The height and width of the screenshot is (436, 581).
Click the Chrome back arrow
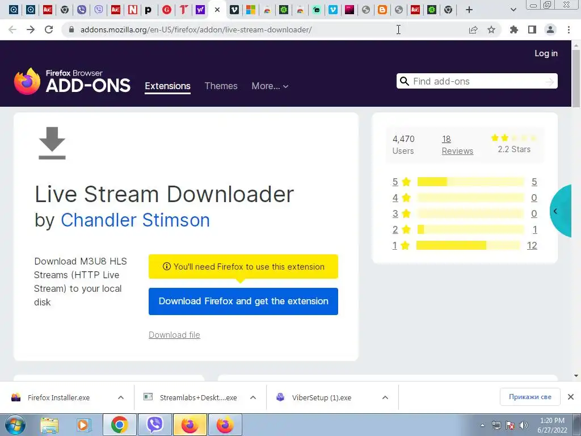(12, 30)
